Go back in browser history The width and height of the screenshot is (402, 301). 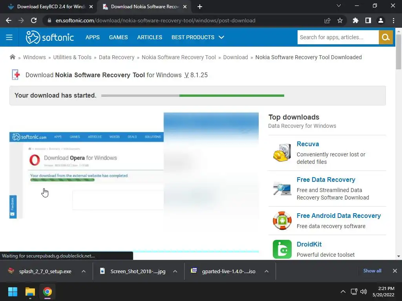click(9, 20)
